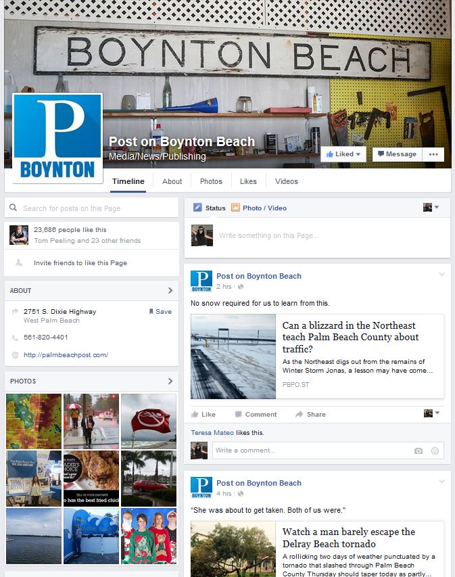Like the blizzard post
The width and height of the screenshot is (455, 577).
click(x=203, y=415)
